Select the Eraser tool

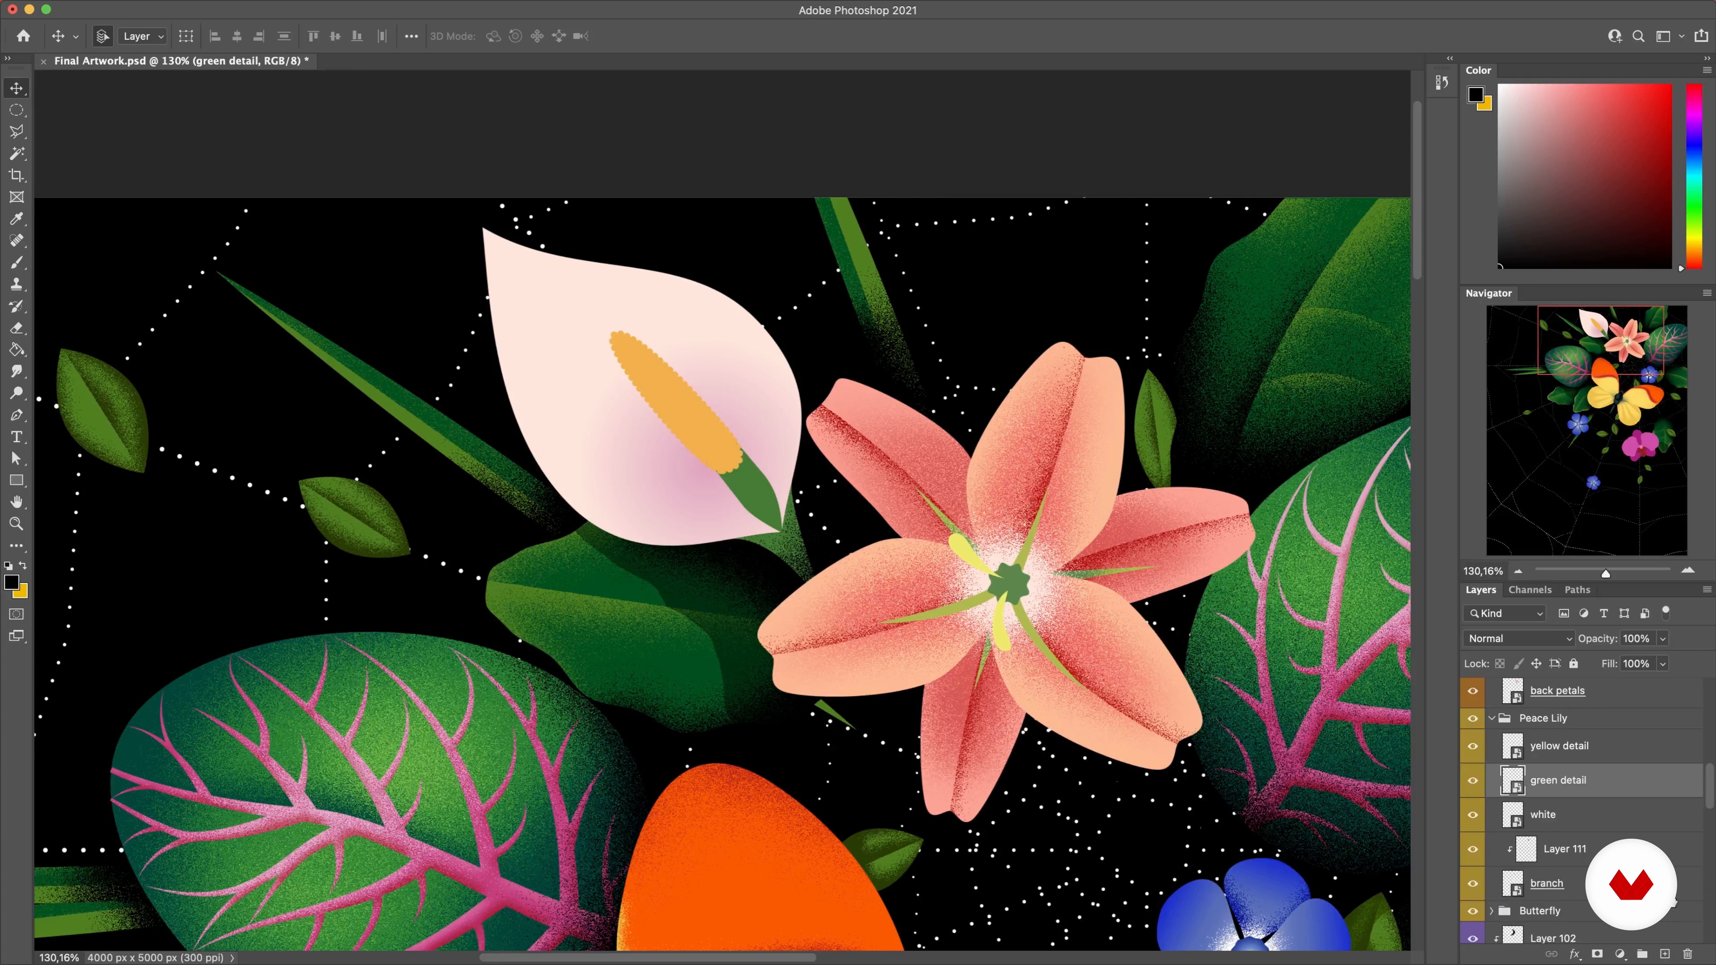(x=17, y=327)
